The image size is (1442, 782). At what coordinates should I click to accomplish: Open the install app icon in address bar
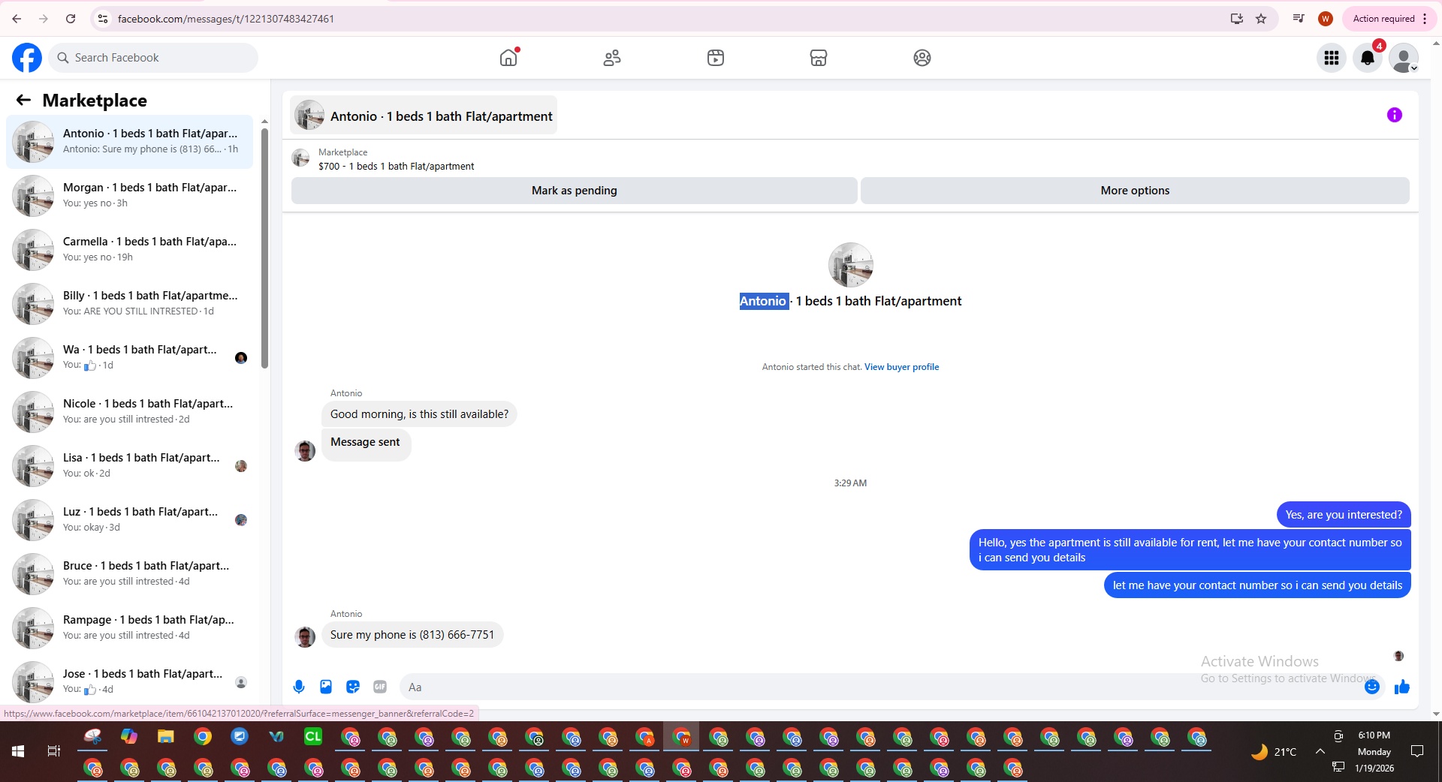click(x=1236, y=19)
